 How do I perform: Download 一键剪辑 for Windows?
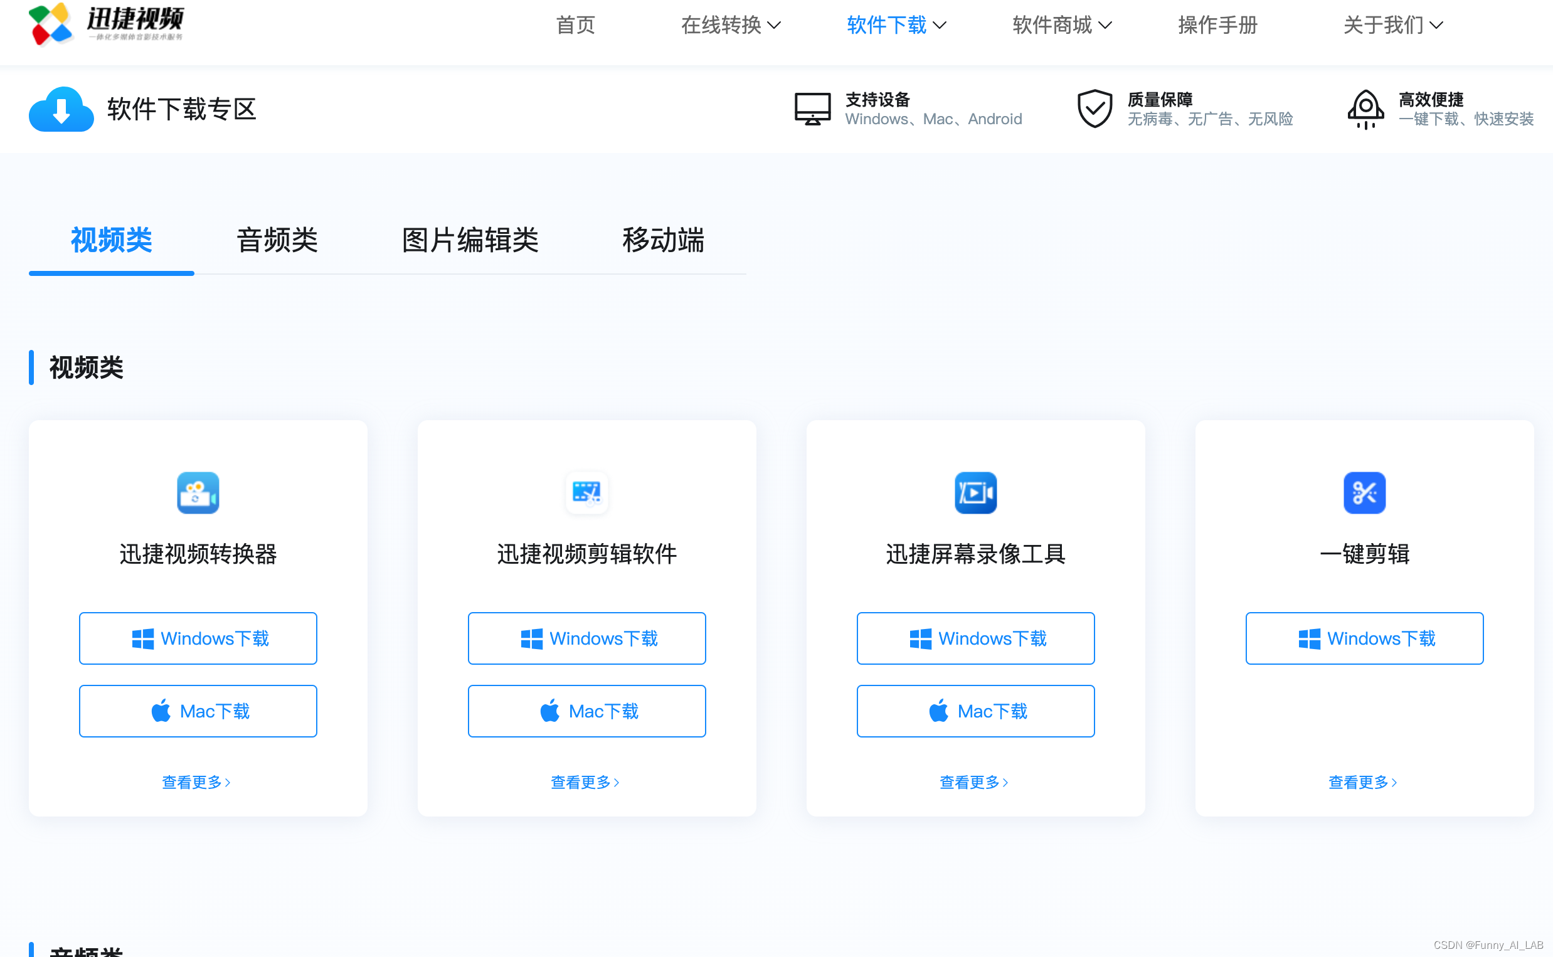[1364, 638]
